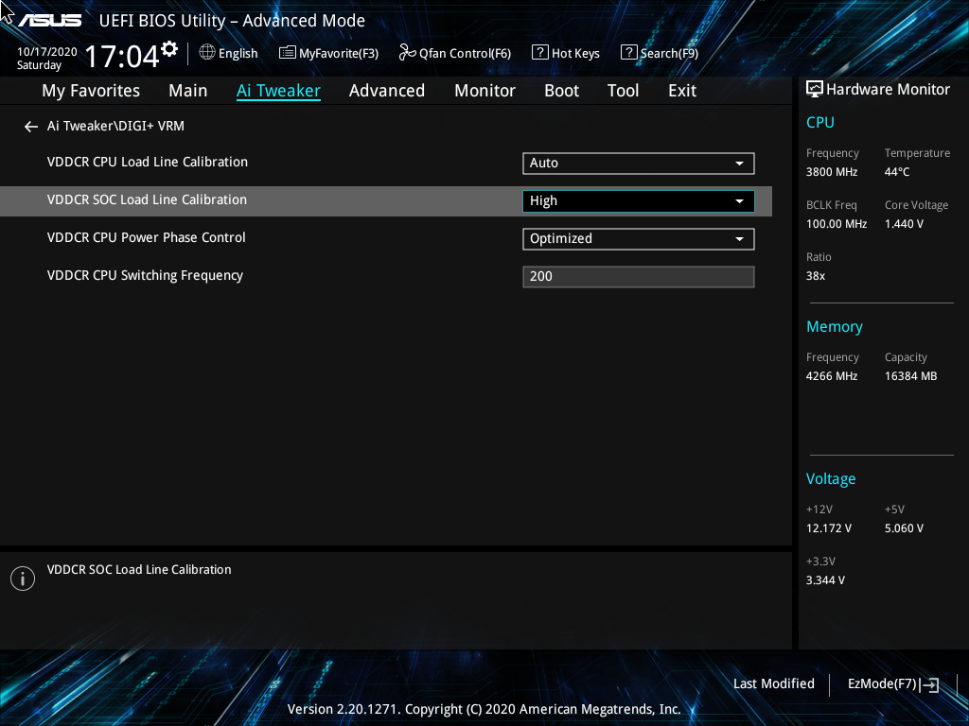This screenshot has width=969, height=726.
Task: Click the Last Modified button
Action: pyautogui.click(x=774, y=683)
